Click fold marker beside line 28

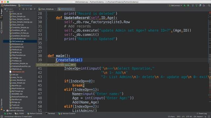(x=46, y=13)
